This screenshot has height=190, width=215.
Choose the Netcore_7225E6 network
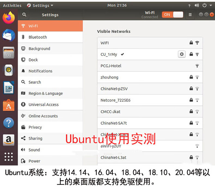pos(150,100)
